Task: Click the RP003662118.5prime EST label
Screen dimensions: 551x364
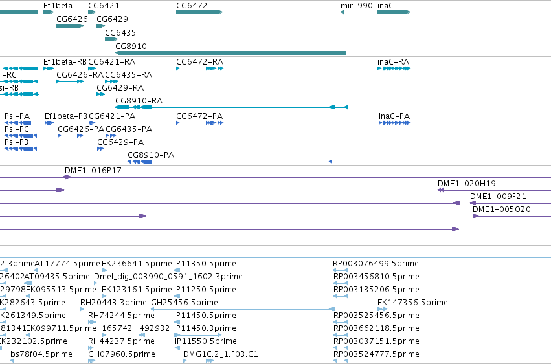Action: click(376, 328)
